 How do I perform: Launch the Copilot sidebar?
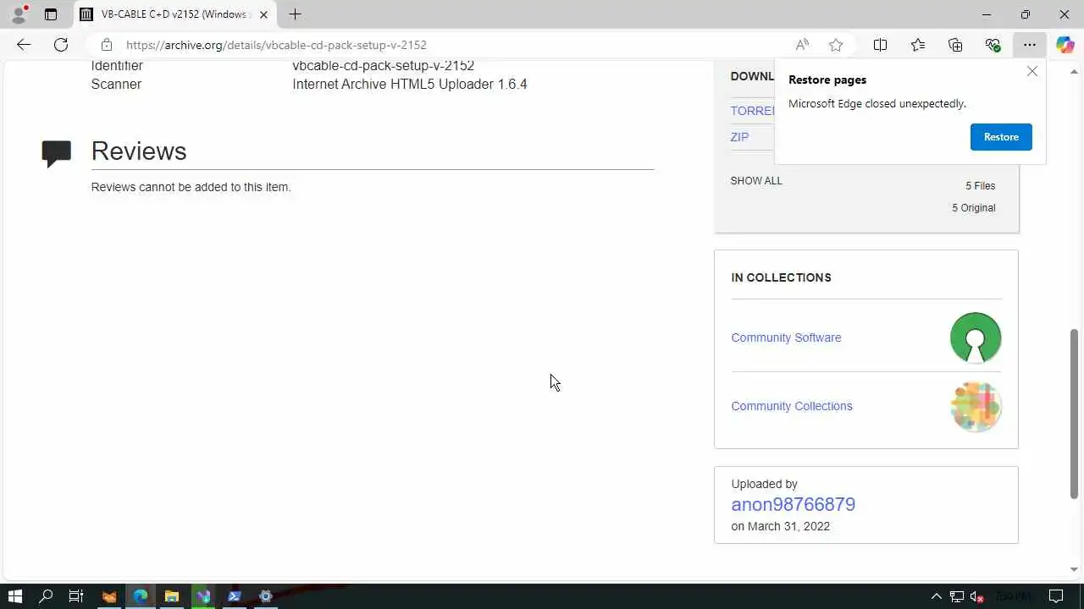point(1065,45)
